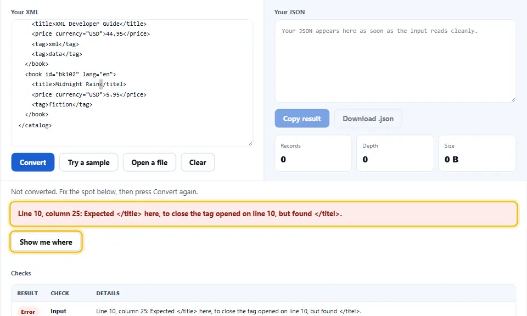Click the RESULT column header

tap(27, 293)
